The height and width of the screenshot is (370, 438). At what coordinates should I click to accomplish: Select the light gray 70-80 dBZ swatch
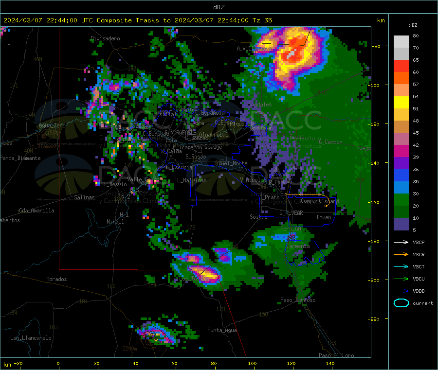tap(401, 42)
